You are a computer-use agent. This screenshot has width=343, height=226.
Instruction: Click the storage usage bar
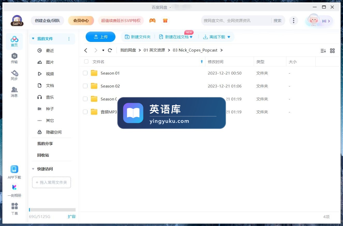point(52,210)
